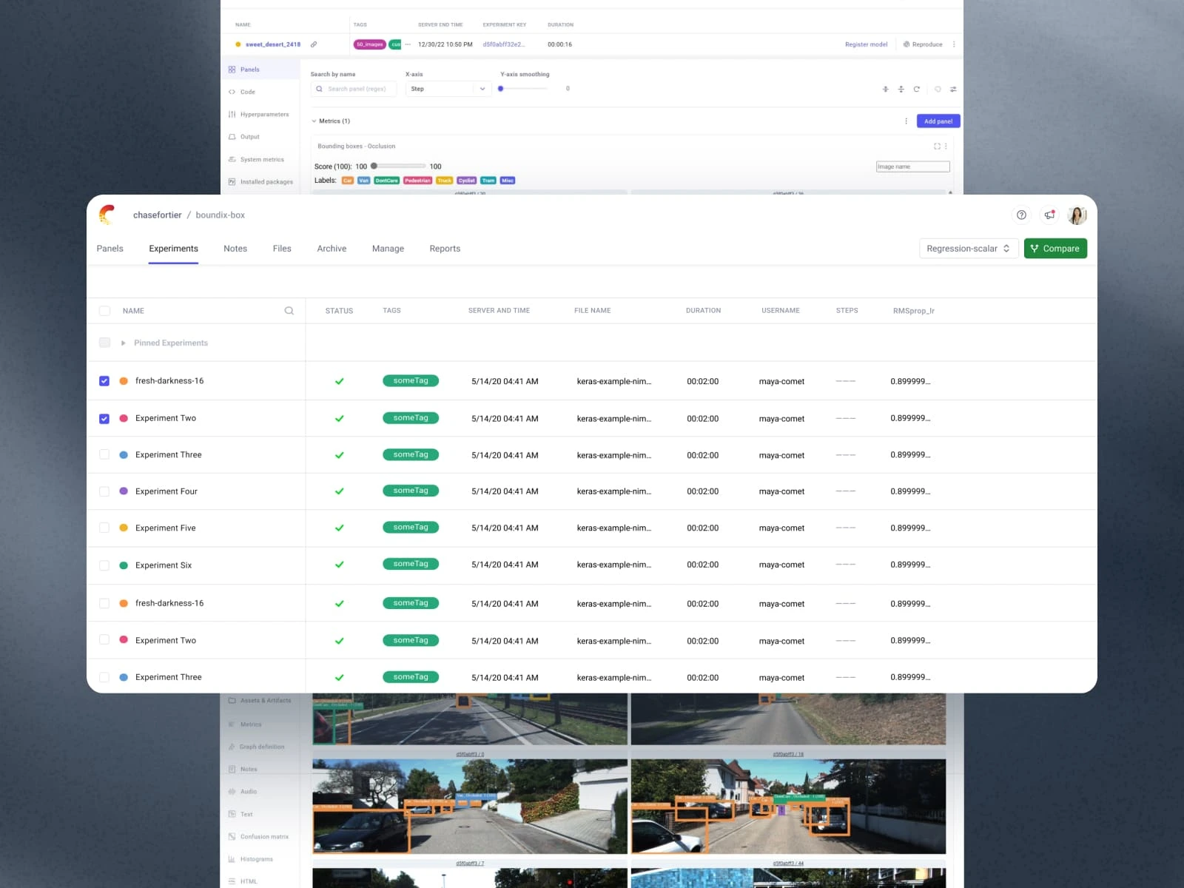Click Add panel button in background window
The height and width of the screenshot is (888, 1184).
pyautogui.click(x=938, y=121)
